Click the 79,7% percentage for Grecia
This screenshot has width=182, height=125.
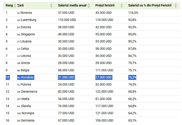pyautogui.click(x=132, y=63)
